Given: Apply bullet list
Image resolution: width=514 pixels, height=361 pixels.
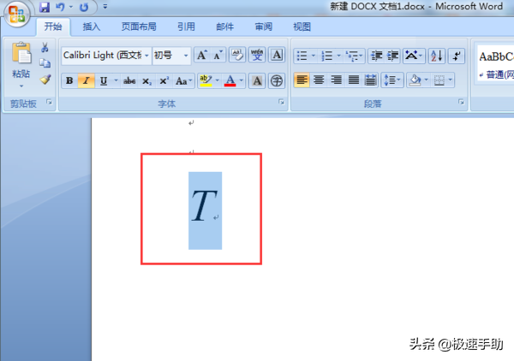Looking at the screenshot, I should coord(302,56).
